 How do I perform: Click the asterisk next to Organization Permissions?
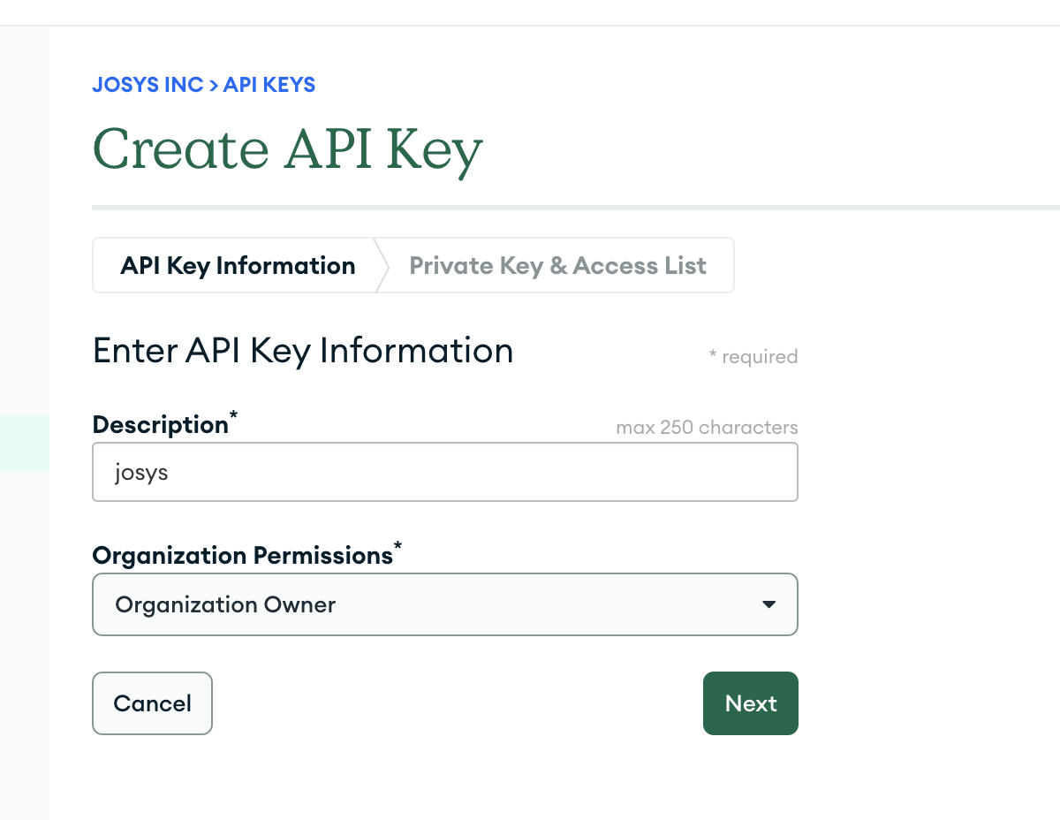pos(398,548)
